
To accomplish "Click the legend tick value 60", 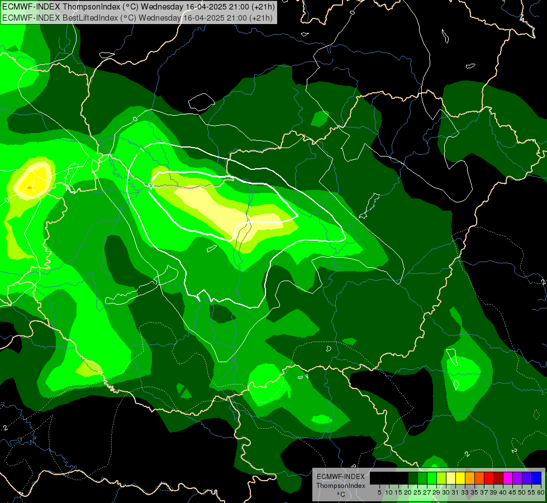I will [x=541, y=492].
